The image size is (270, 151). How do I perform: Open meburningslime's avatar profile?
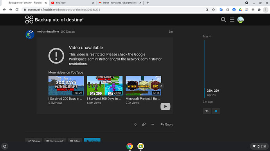[x=30, y=34]
